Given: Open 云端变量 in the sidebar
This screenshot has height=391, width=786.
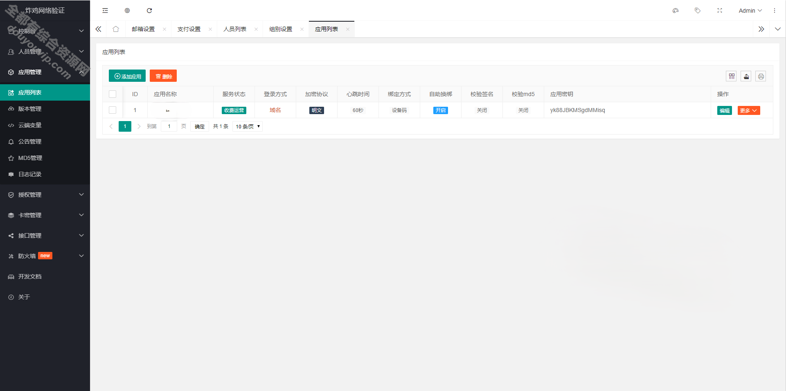Looking at the screenshot, I should coord(45,125).
